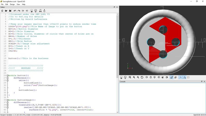The height and width of the screenshot is (116, 206).
Task: Collapse the difference() fold on line 37
Action: [8, 102]
